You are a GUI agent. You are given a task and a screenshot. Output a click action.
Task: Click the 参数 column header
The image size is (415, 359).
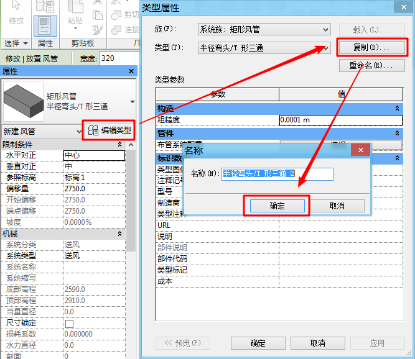(x=218, y=94)
